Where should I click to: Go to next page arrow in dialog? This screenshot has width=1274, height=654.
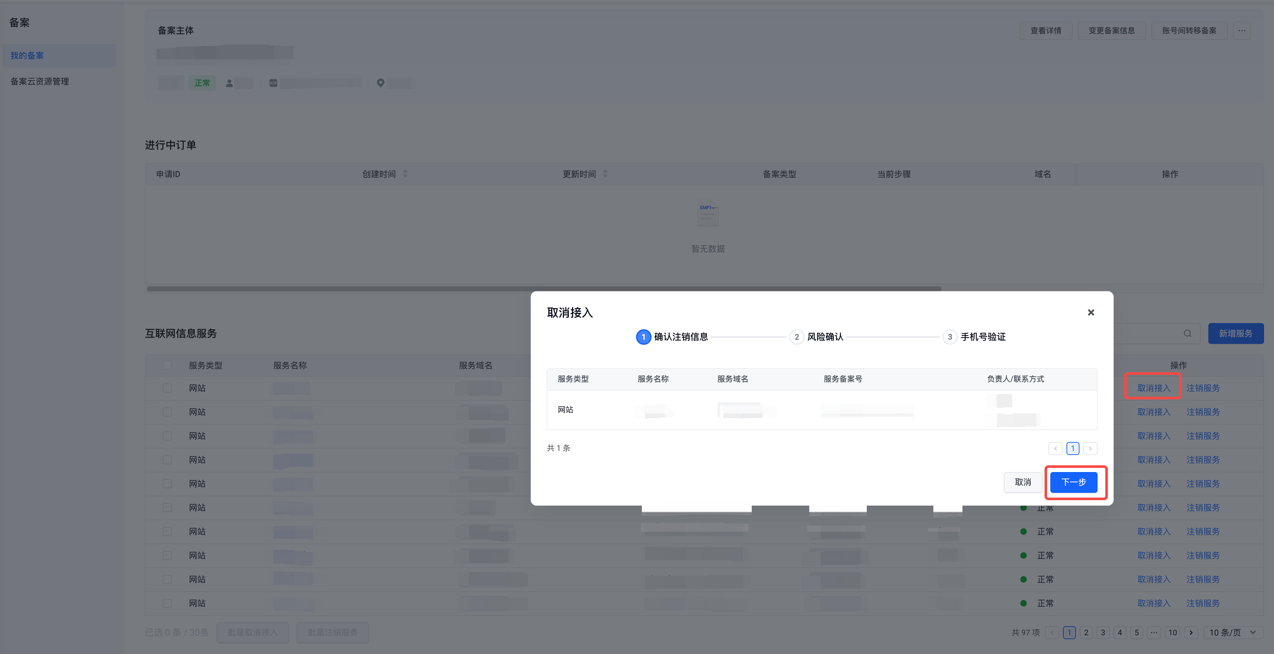[1090, 448]
